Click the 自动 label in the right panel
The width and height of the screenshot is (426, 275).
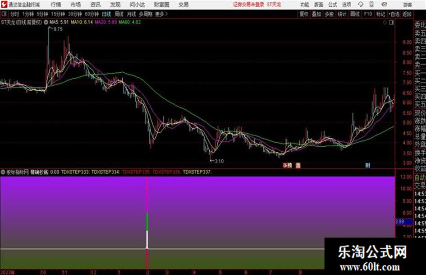420,177
